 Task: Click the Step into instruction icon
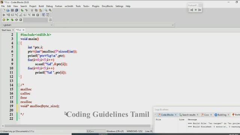(29, 15)
